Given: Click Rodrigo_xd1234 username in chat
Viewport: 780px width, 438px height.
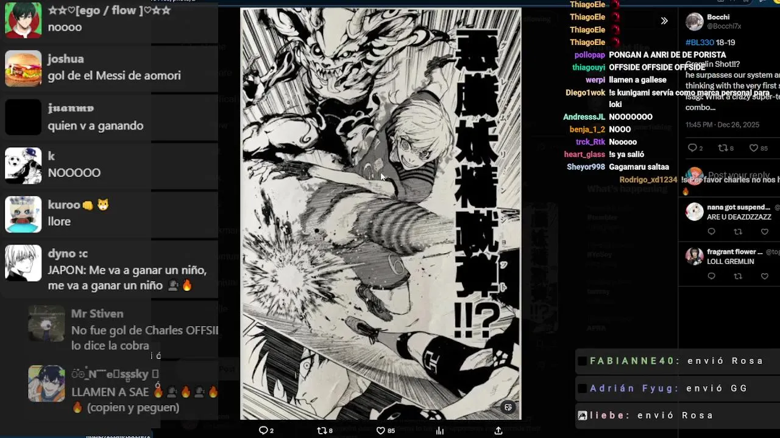Looking at the screenshot, I should (x=648, y=179).
